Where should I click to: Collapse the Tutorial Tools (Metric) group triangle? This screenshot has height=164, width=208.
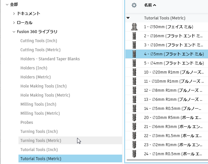[x=128, y=18]
